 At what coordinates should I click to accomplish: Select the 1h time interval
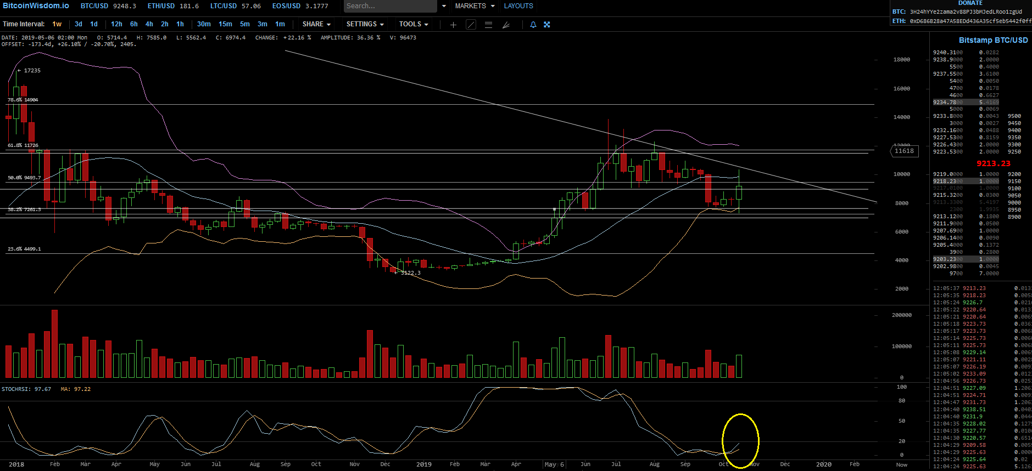click(180, 24)
